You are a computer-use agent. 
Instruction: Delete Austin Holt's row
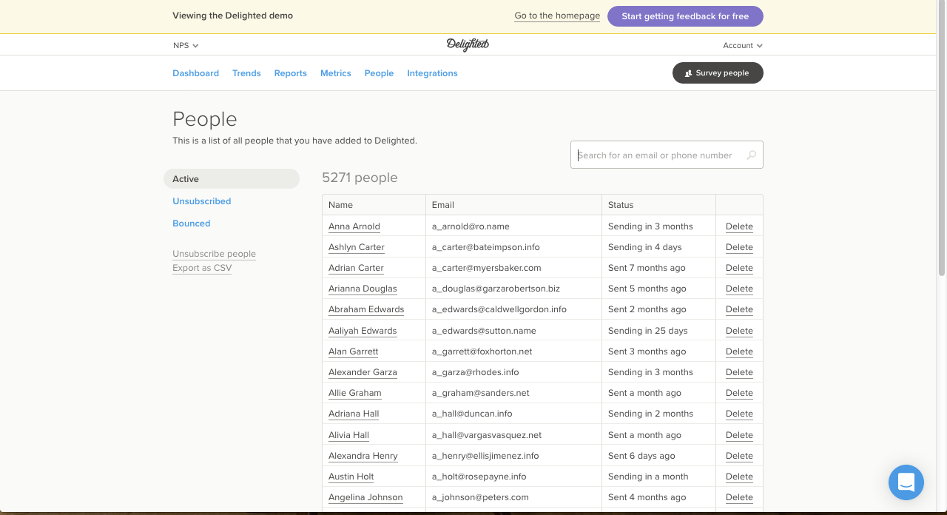tap(739, 477)
